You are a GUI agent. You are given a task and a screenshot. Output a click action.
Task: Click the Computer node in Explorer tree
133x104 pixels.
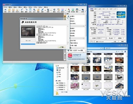(x=58, y=81)
